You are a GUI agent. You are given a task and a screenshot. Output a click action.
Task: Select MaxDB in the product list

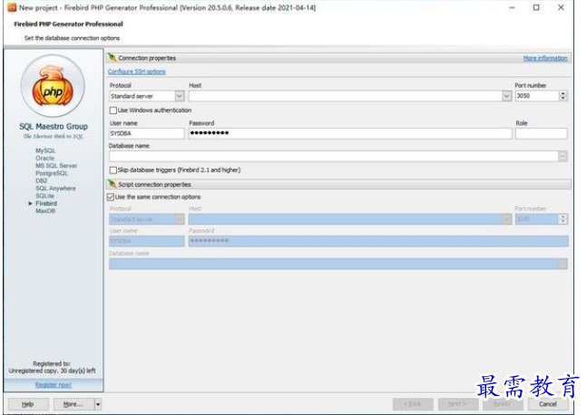coord(45,211)
